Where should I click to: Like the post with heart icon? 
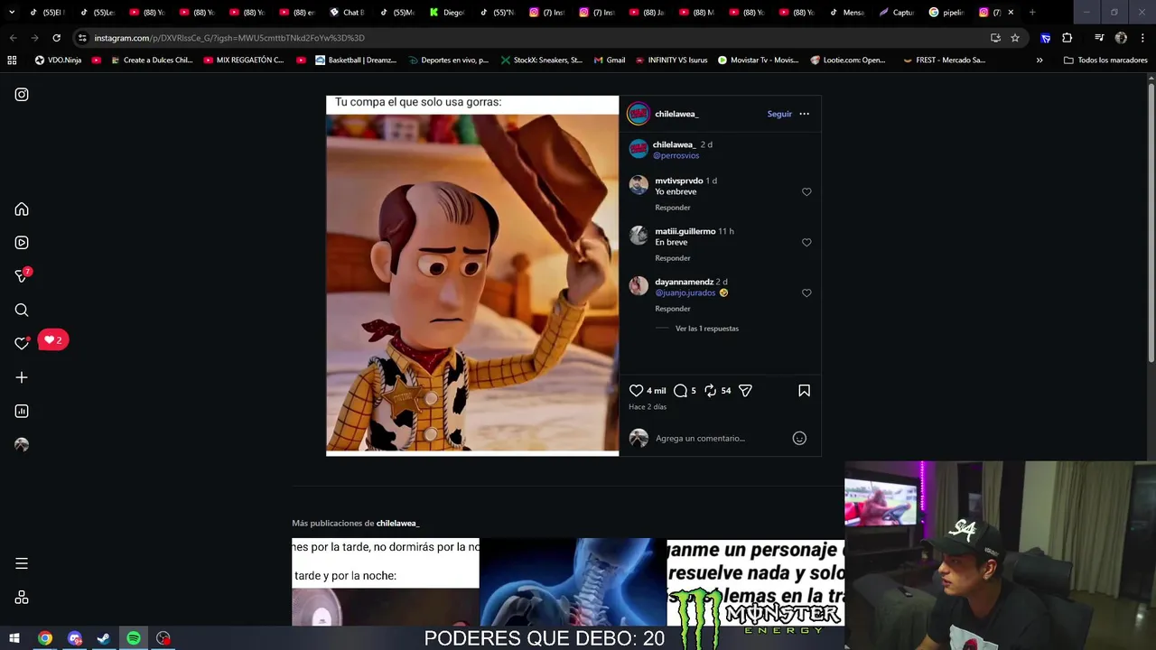pos(636,391)
